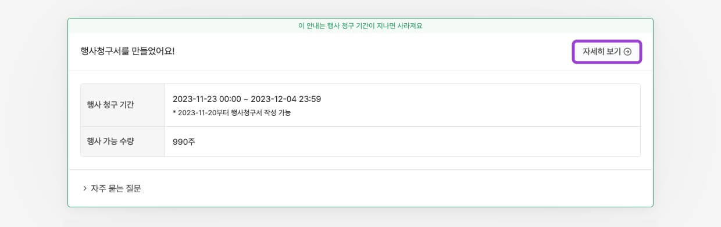The image size is (721, 227).
Task: Select the 990주 quantity value
Action: (184, 141)
